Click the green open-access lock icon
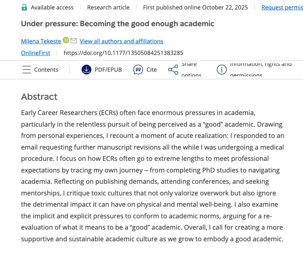This screenshot has width=303, height=254. point(24,7)
